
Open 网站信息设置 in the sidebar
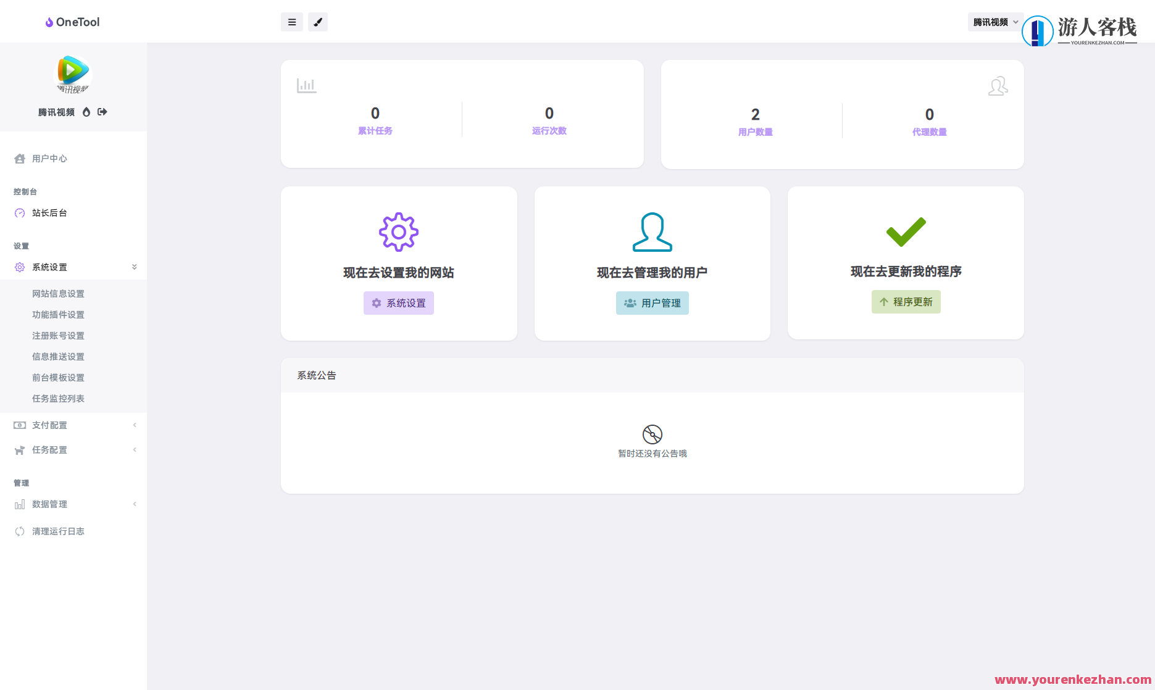[x=58, y=294]
